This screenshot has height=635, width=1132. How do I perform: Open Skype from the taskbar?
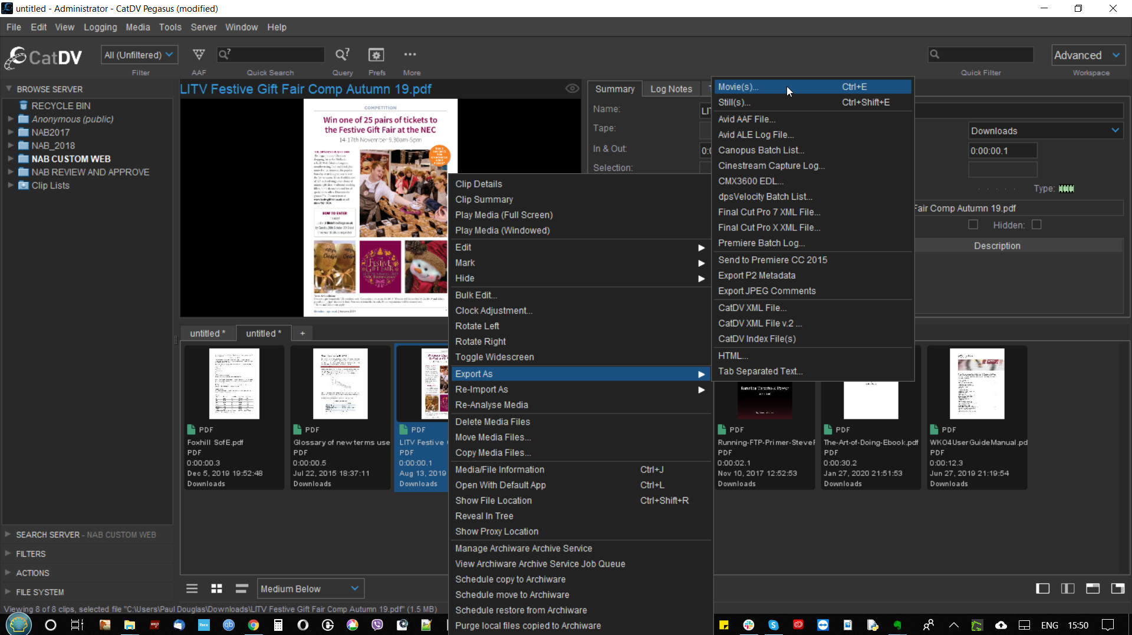tap(774, 625)
